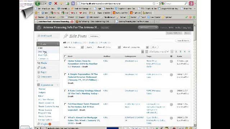
Task: Open the View Source toolbar item
Action: coord(154,17)
